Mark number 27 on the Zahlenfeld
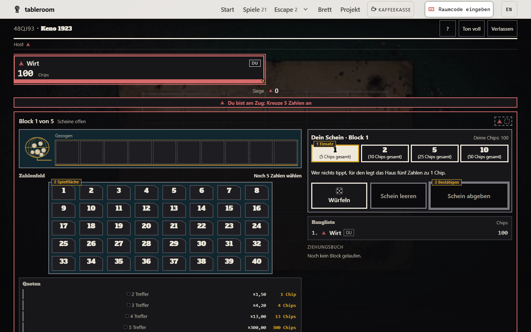The image size is (531, 332). (119, 245)
